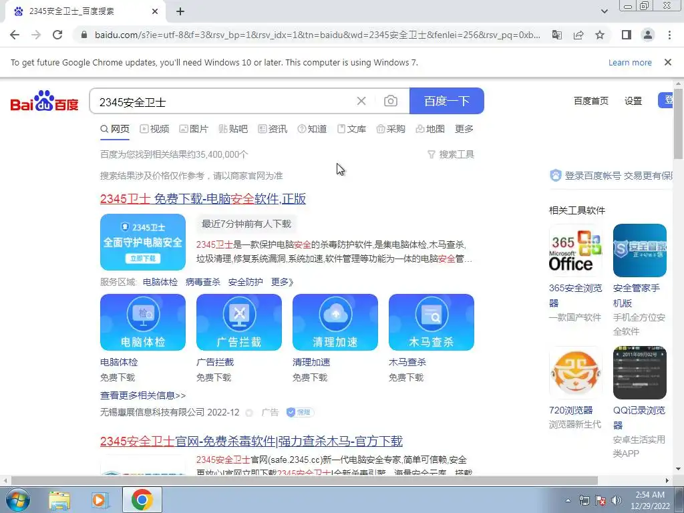Clear the search box text
Image resolution: width=684 pixels, height=513 pixels.
coord(361,102)
